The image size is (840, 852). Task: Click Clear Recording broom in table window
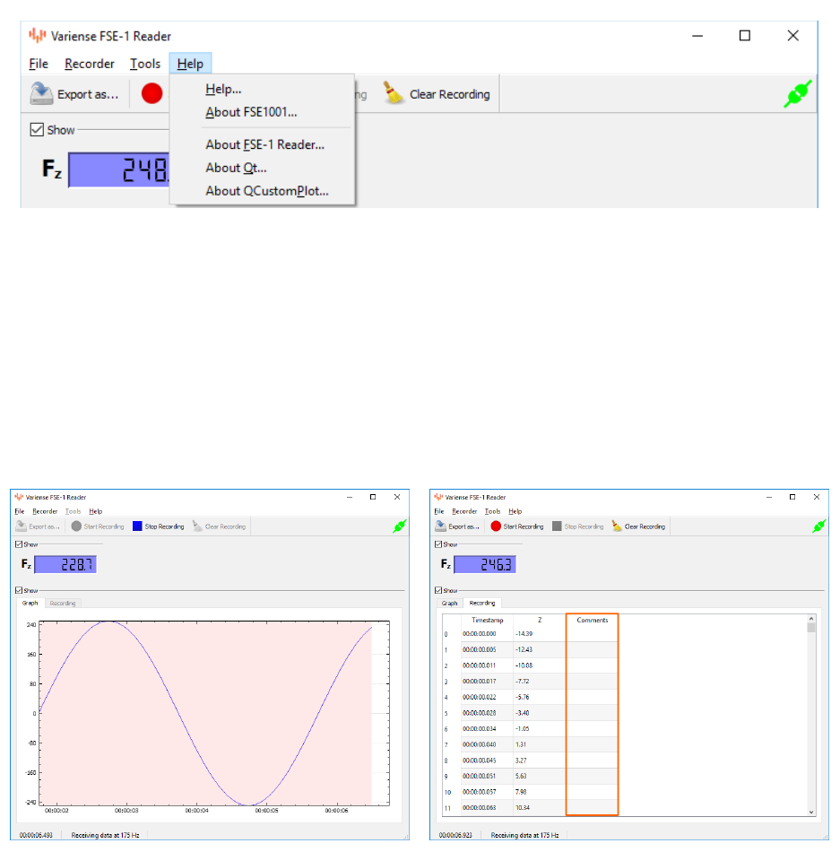coord(617,526)
